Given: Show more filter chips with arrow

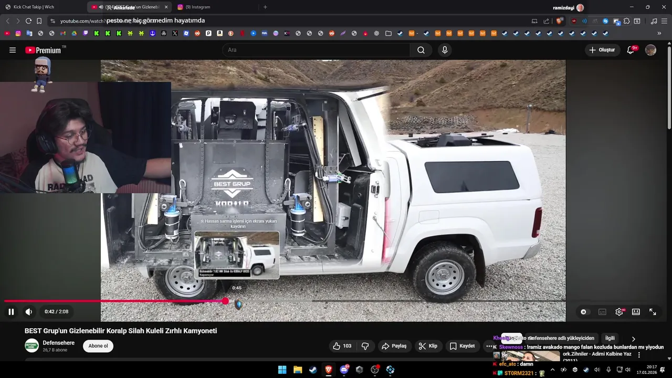Looking at the screenshot, I should pos(633,339).
